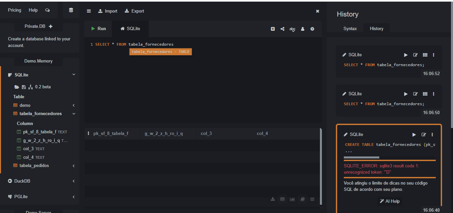The width and height of the screenshot is (453, 213).
Task: Select column col_4 in sidebar tree
Action: tap(31, 157)
